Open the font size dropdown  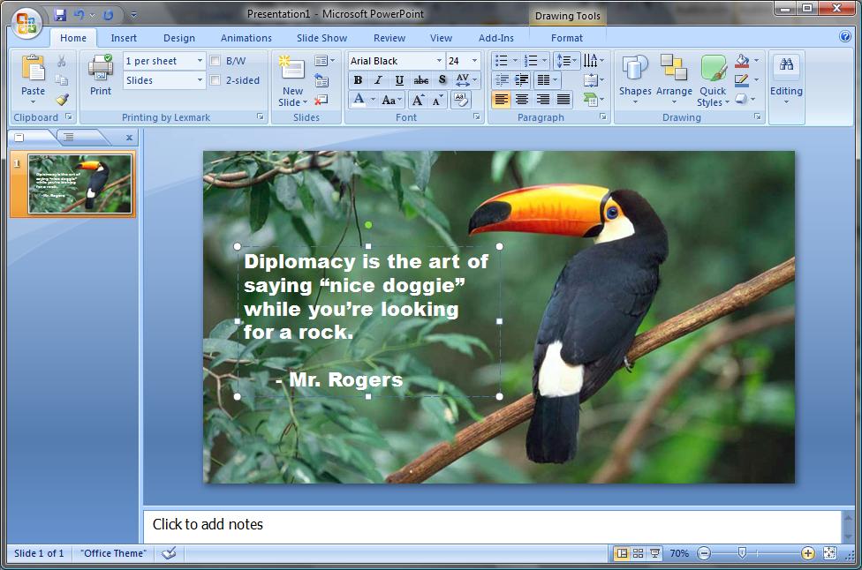[473, 61]
